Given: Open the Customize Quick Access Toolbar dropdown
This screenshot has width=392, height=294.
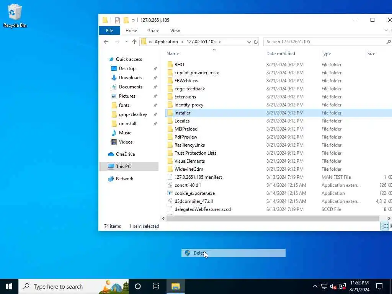Looking at the screenshot, I should pos(133,21).
